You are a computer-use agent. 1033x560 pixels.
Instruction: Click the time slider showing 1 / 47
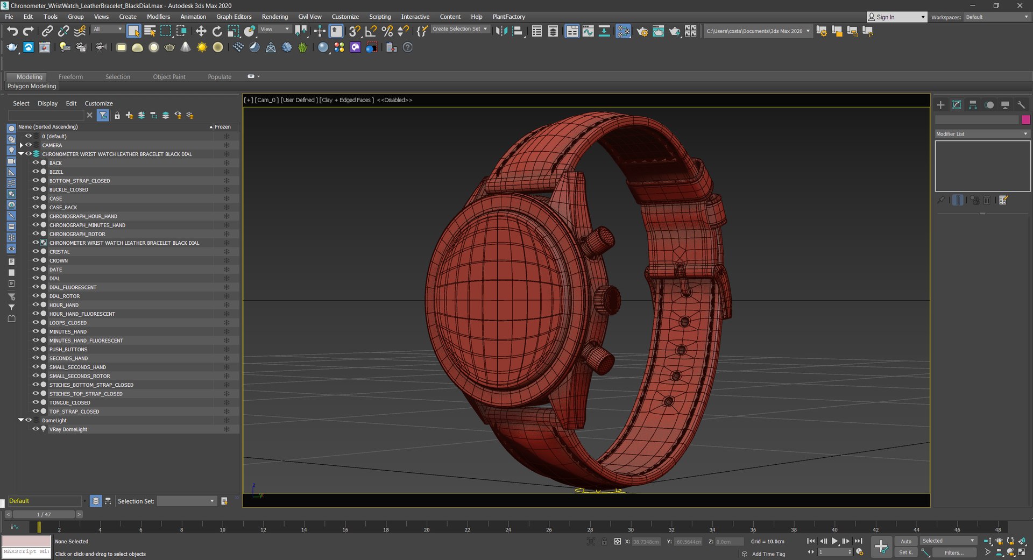click(x=44, y=514)
